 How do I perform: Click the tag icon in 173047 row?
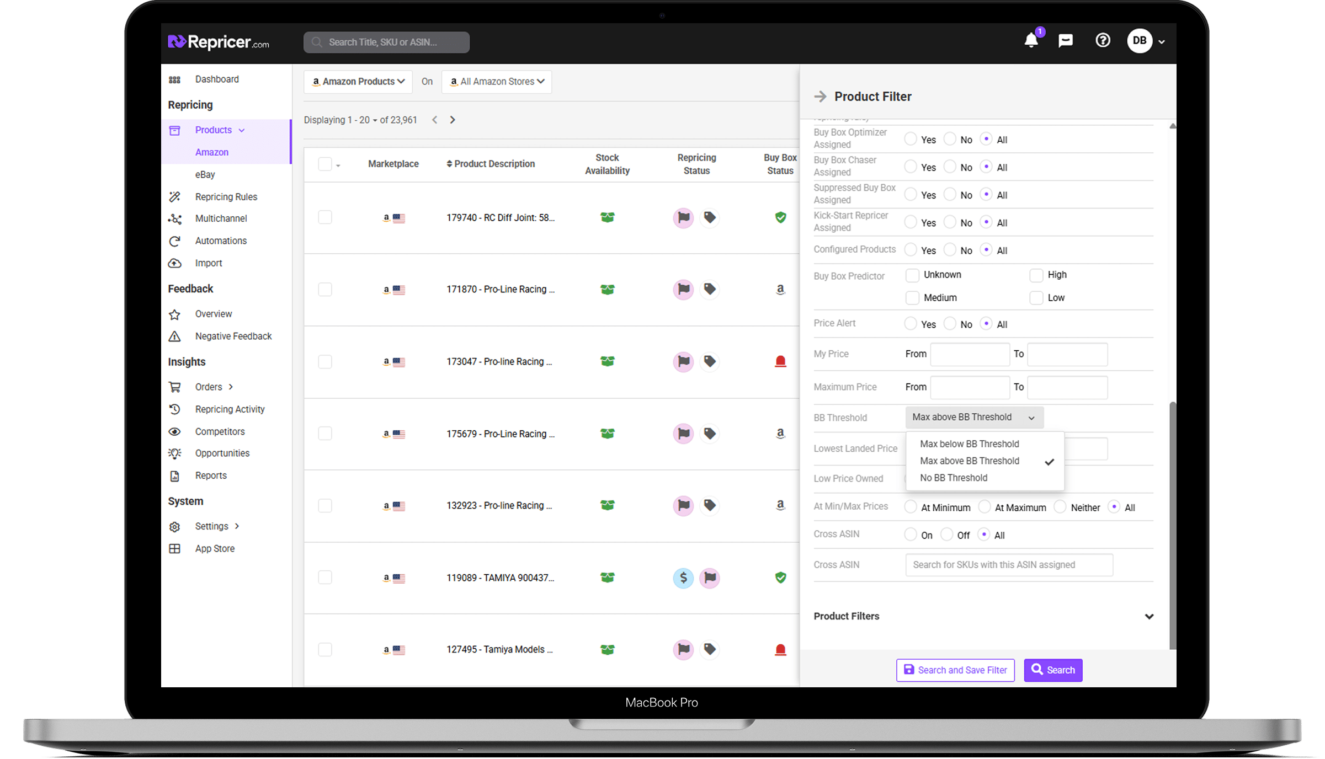(710, 361)
